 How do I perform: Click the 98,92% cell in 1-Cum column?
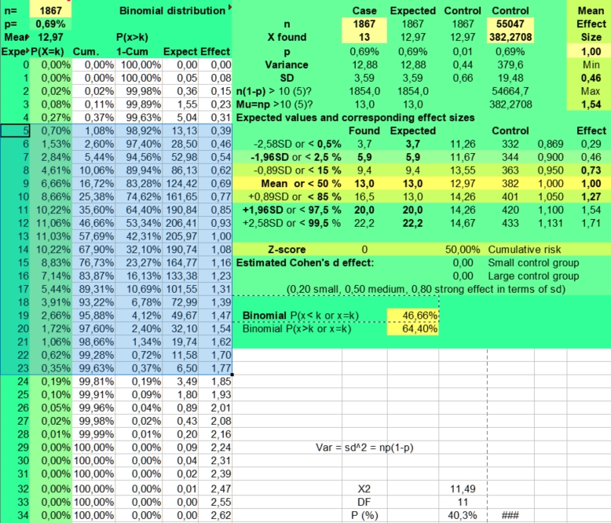[x=139, y=130]
